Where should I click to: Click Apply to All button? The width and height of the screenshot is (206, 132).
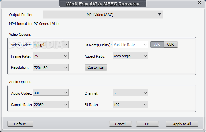pos(182,124)
